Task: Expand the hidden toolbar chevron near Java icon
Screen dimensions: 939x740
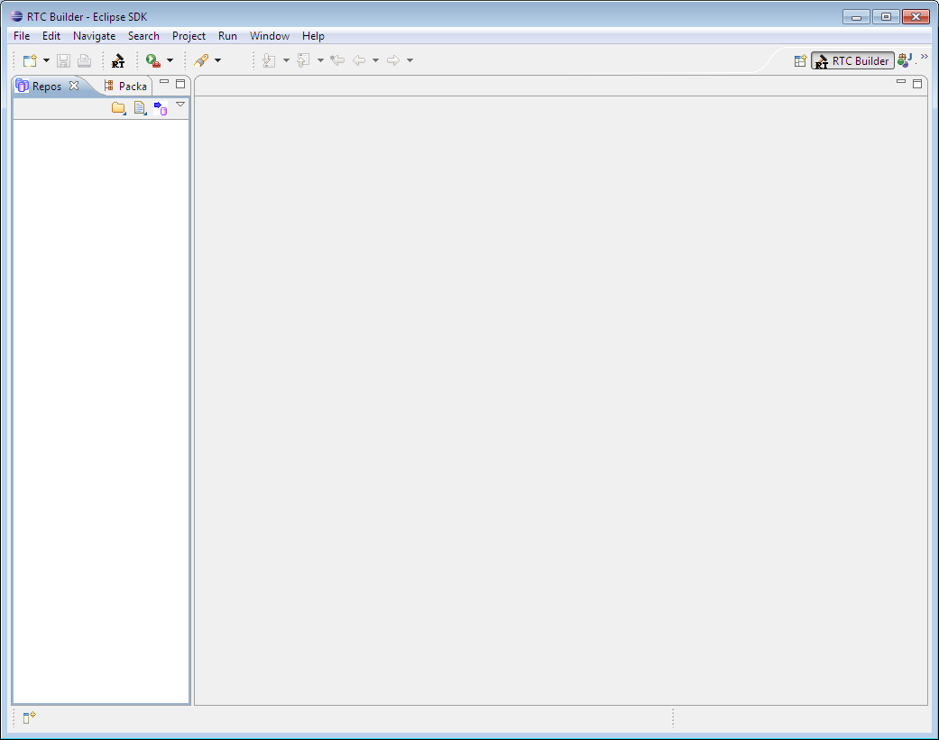Action: [923, 57]
